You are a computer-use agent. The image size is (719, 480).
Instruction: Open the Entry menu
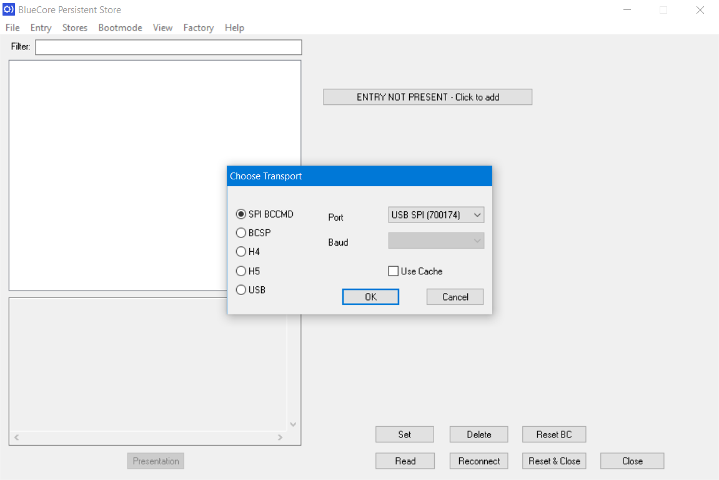[41, 27]
